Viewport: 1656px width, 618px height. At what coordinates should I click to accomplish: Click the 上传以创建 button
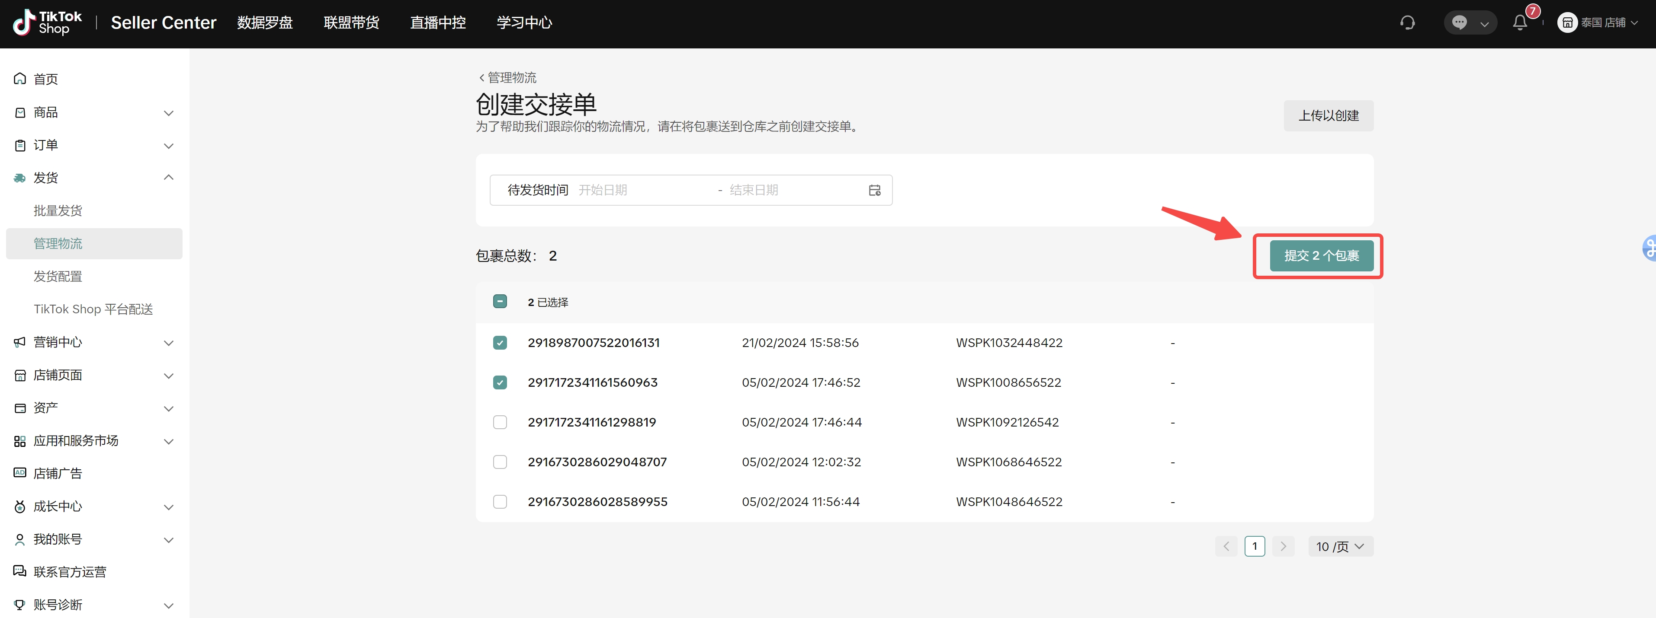coord(1328,116)
